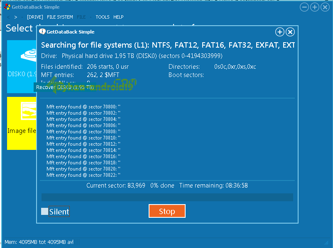Select log line for sector 70804
This screenshot has width=333, height=248.
[83, 119]
